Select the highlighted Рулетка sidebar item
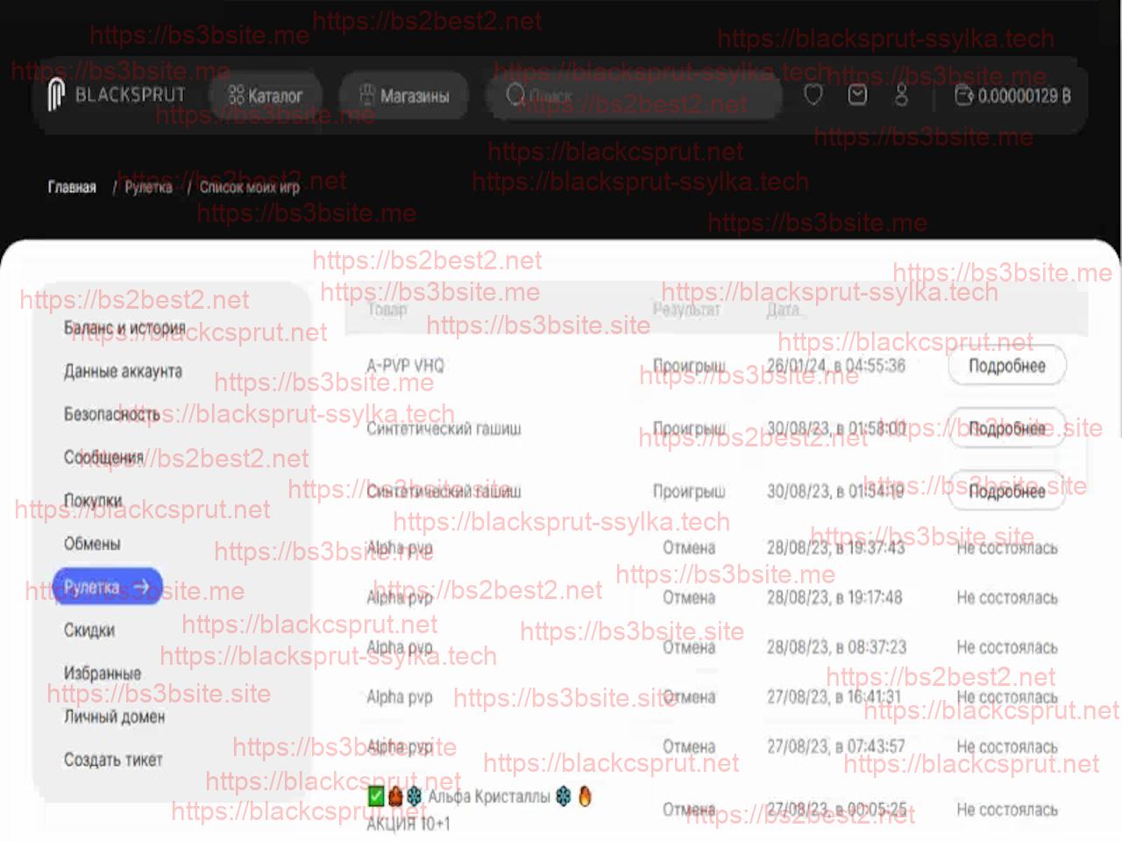 click(x=108, y=586)
